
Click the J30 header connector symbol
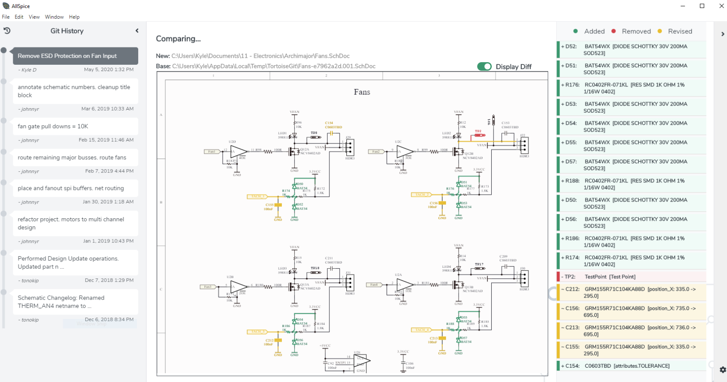pyautogui.click(x=524, y=279)
